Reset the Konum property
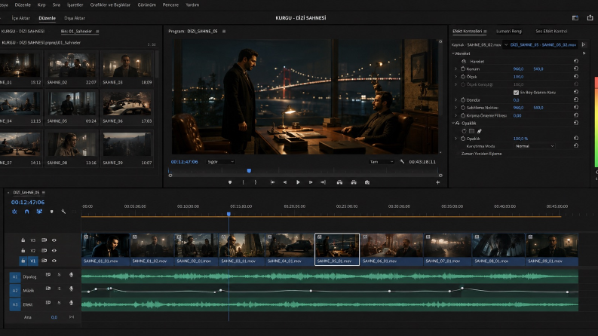The height and width of the screenshot is (336, 598). pyautogui.click(x=576, y=69)
